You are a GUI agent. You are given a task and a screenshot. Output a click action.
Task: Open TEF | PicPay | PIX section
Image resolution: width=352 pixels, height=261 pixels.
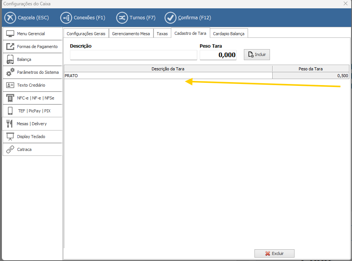coord(32,111)
